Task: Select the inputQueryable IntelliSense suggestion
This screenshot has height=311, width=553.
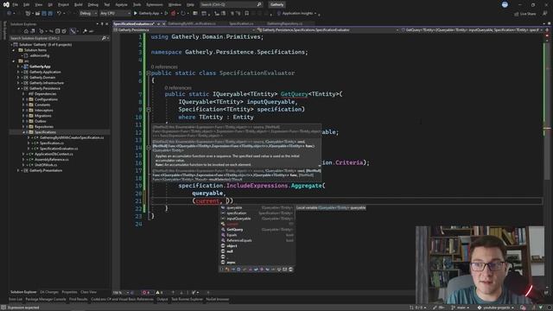Action: 257,219
